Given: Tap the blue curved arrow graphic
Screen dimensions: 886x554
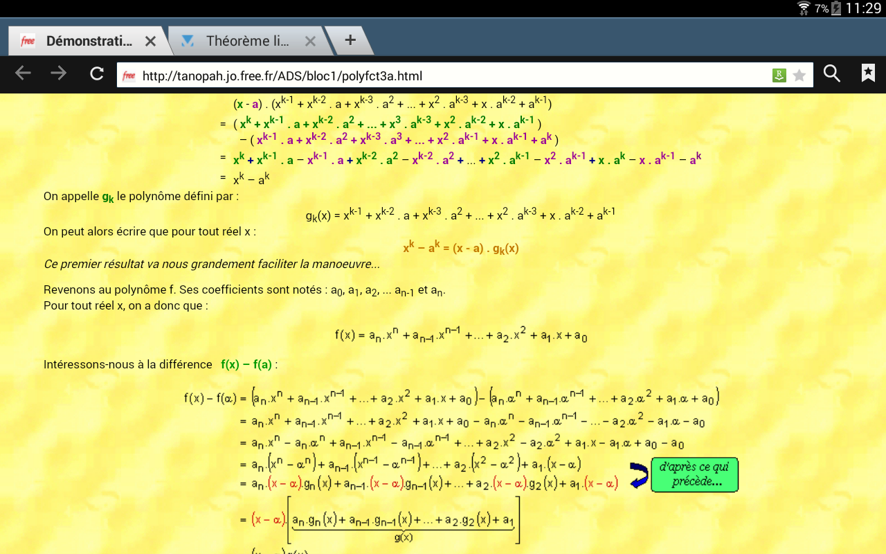Looking at the screenshot, I should [x=638, y=475].
